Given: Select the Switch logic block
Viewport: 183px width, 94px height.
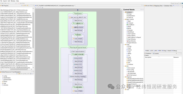Looking at the screenshot, I should tap(130, 50).
